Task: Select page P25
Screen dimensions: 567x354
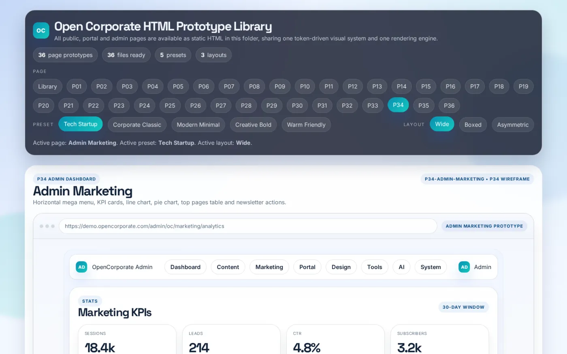Action: (x=170, y=105)
